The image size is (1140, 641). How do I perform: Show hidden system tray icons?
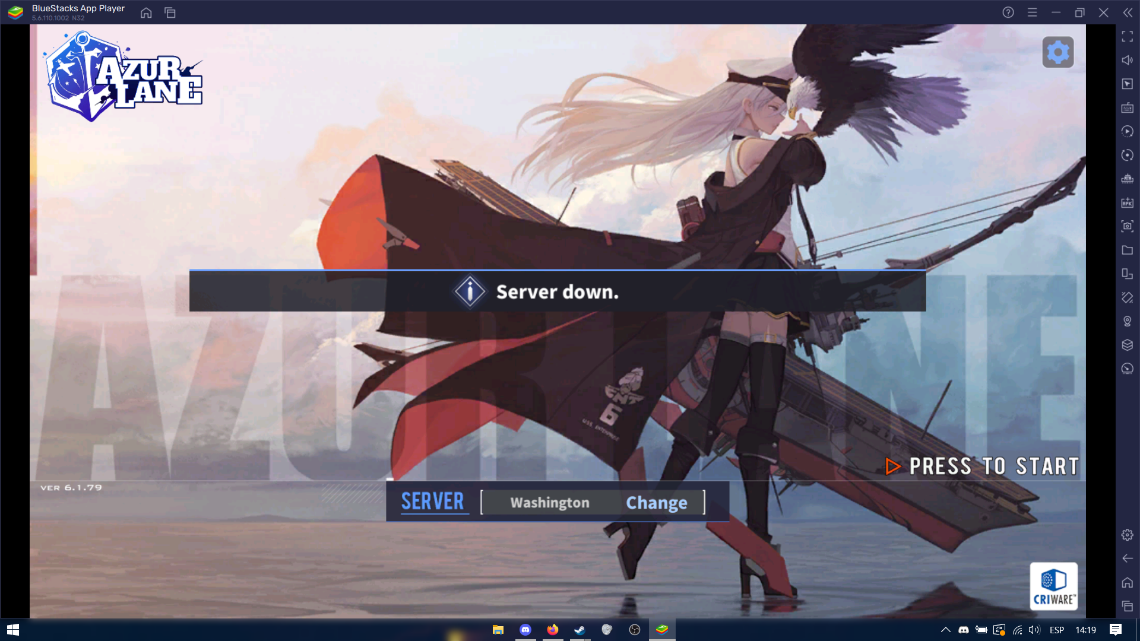pyautogui.click(x=946, y=630)
